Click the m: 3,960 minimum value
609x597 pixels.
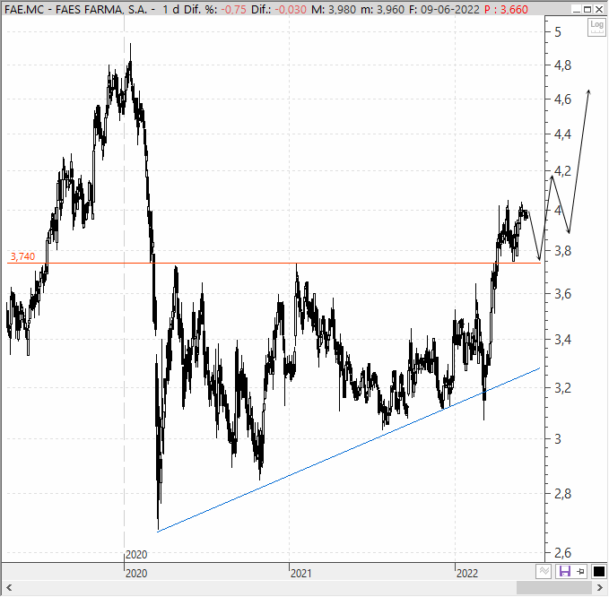point(382,9)
